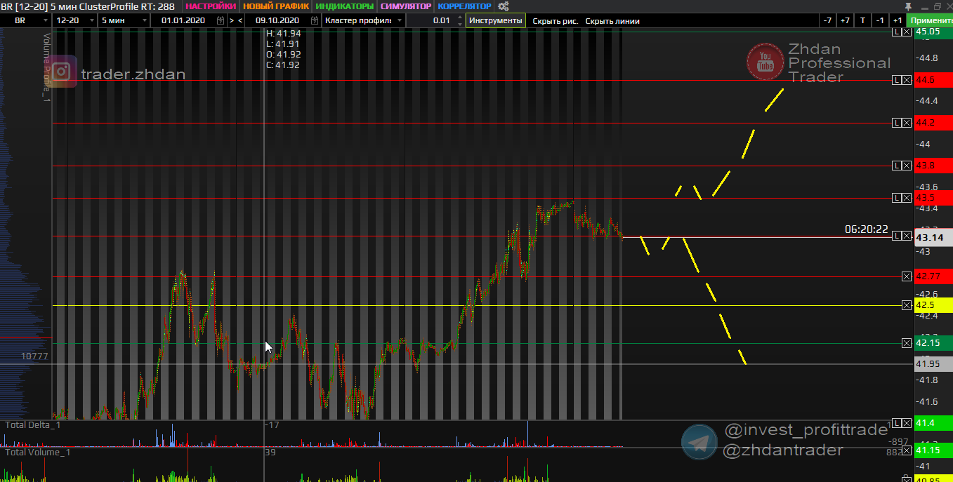Toggle Скрыть линии to hide lines
Viewport: 953px width, 482px height.
[612, 21]
